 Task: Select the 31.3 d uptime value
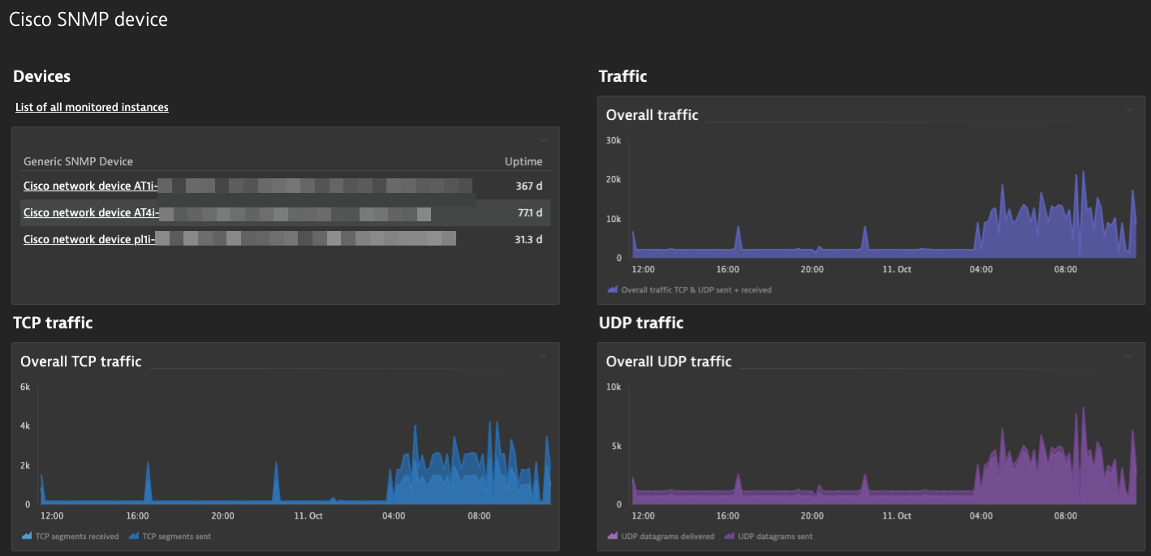[528, 239]
